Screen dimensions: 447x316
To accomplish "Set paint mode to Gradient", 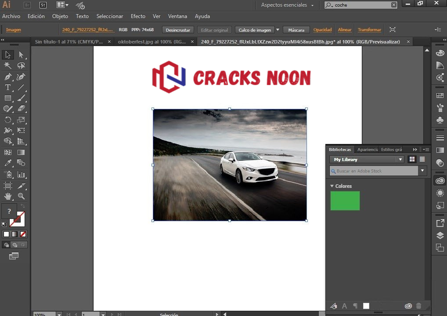I will tap(14, 234).
